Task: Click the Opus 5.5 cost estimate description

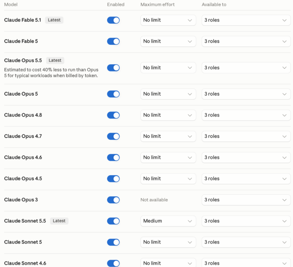Action: (51, 73)
